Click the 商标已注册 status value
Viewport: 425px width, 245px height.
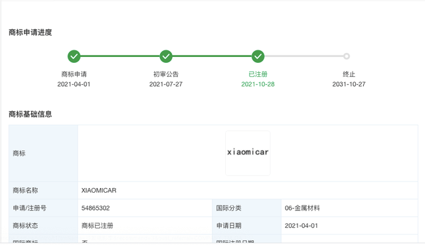(98, 226)
